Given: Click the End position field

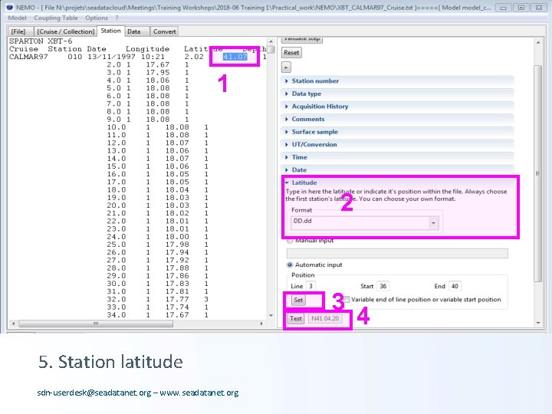Looking at the screenshot, I should coord(455,286).
